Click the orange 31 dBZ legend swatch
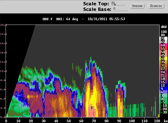This screenshot has height=123, width=168. click(166, 65)
